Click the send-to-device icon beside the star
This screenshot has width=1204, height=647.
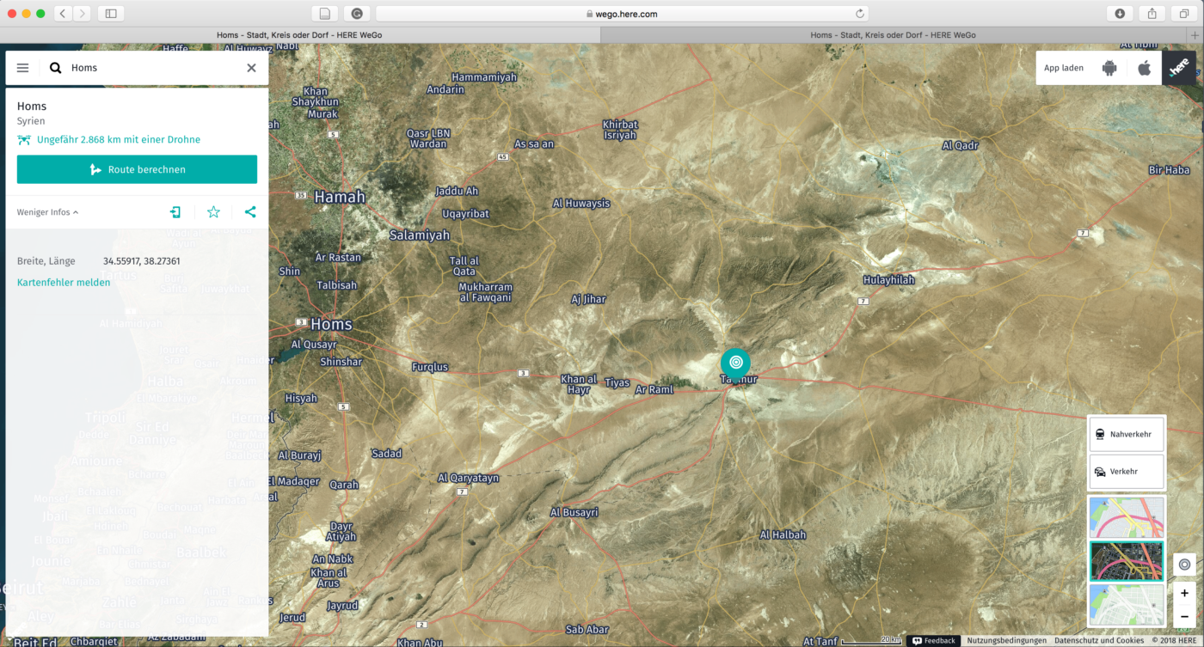(175, 212)
